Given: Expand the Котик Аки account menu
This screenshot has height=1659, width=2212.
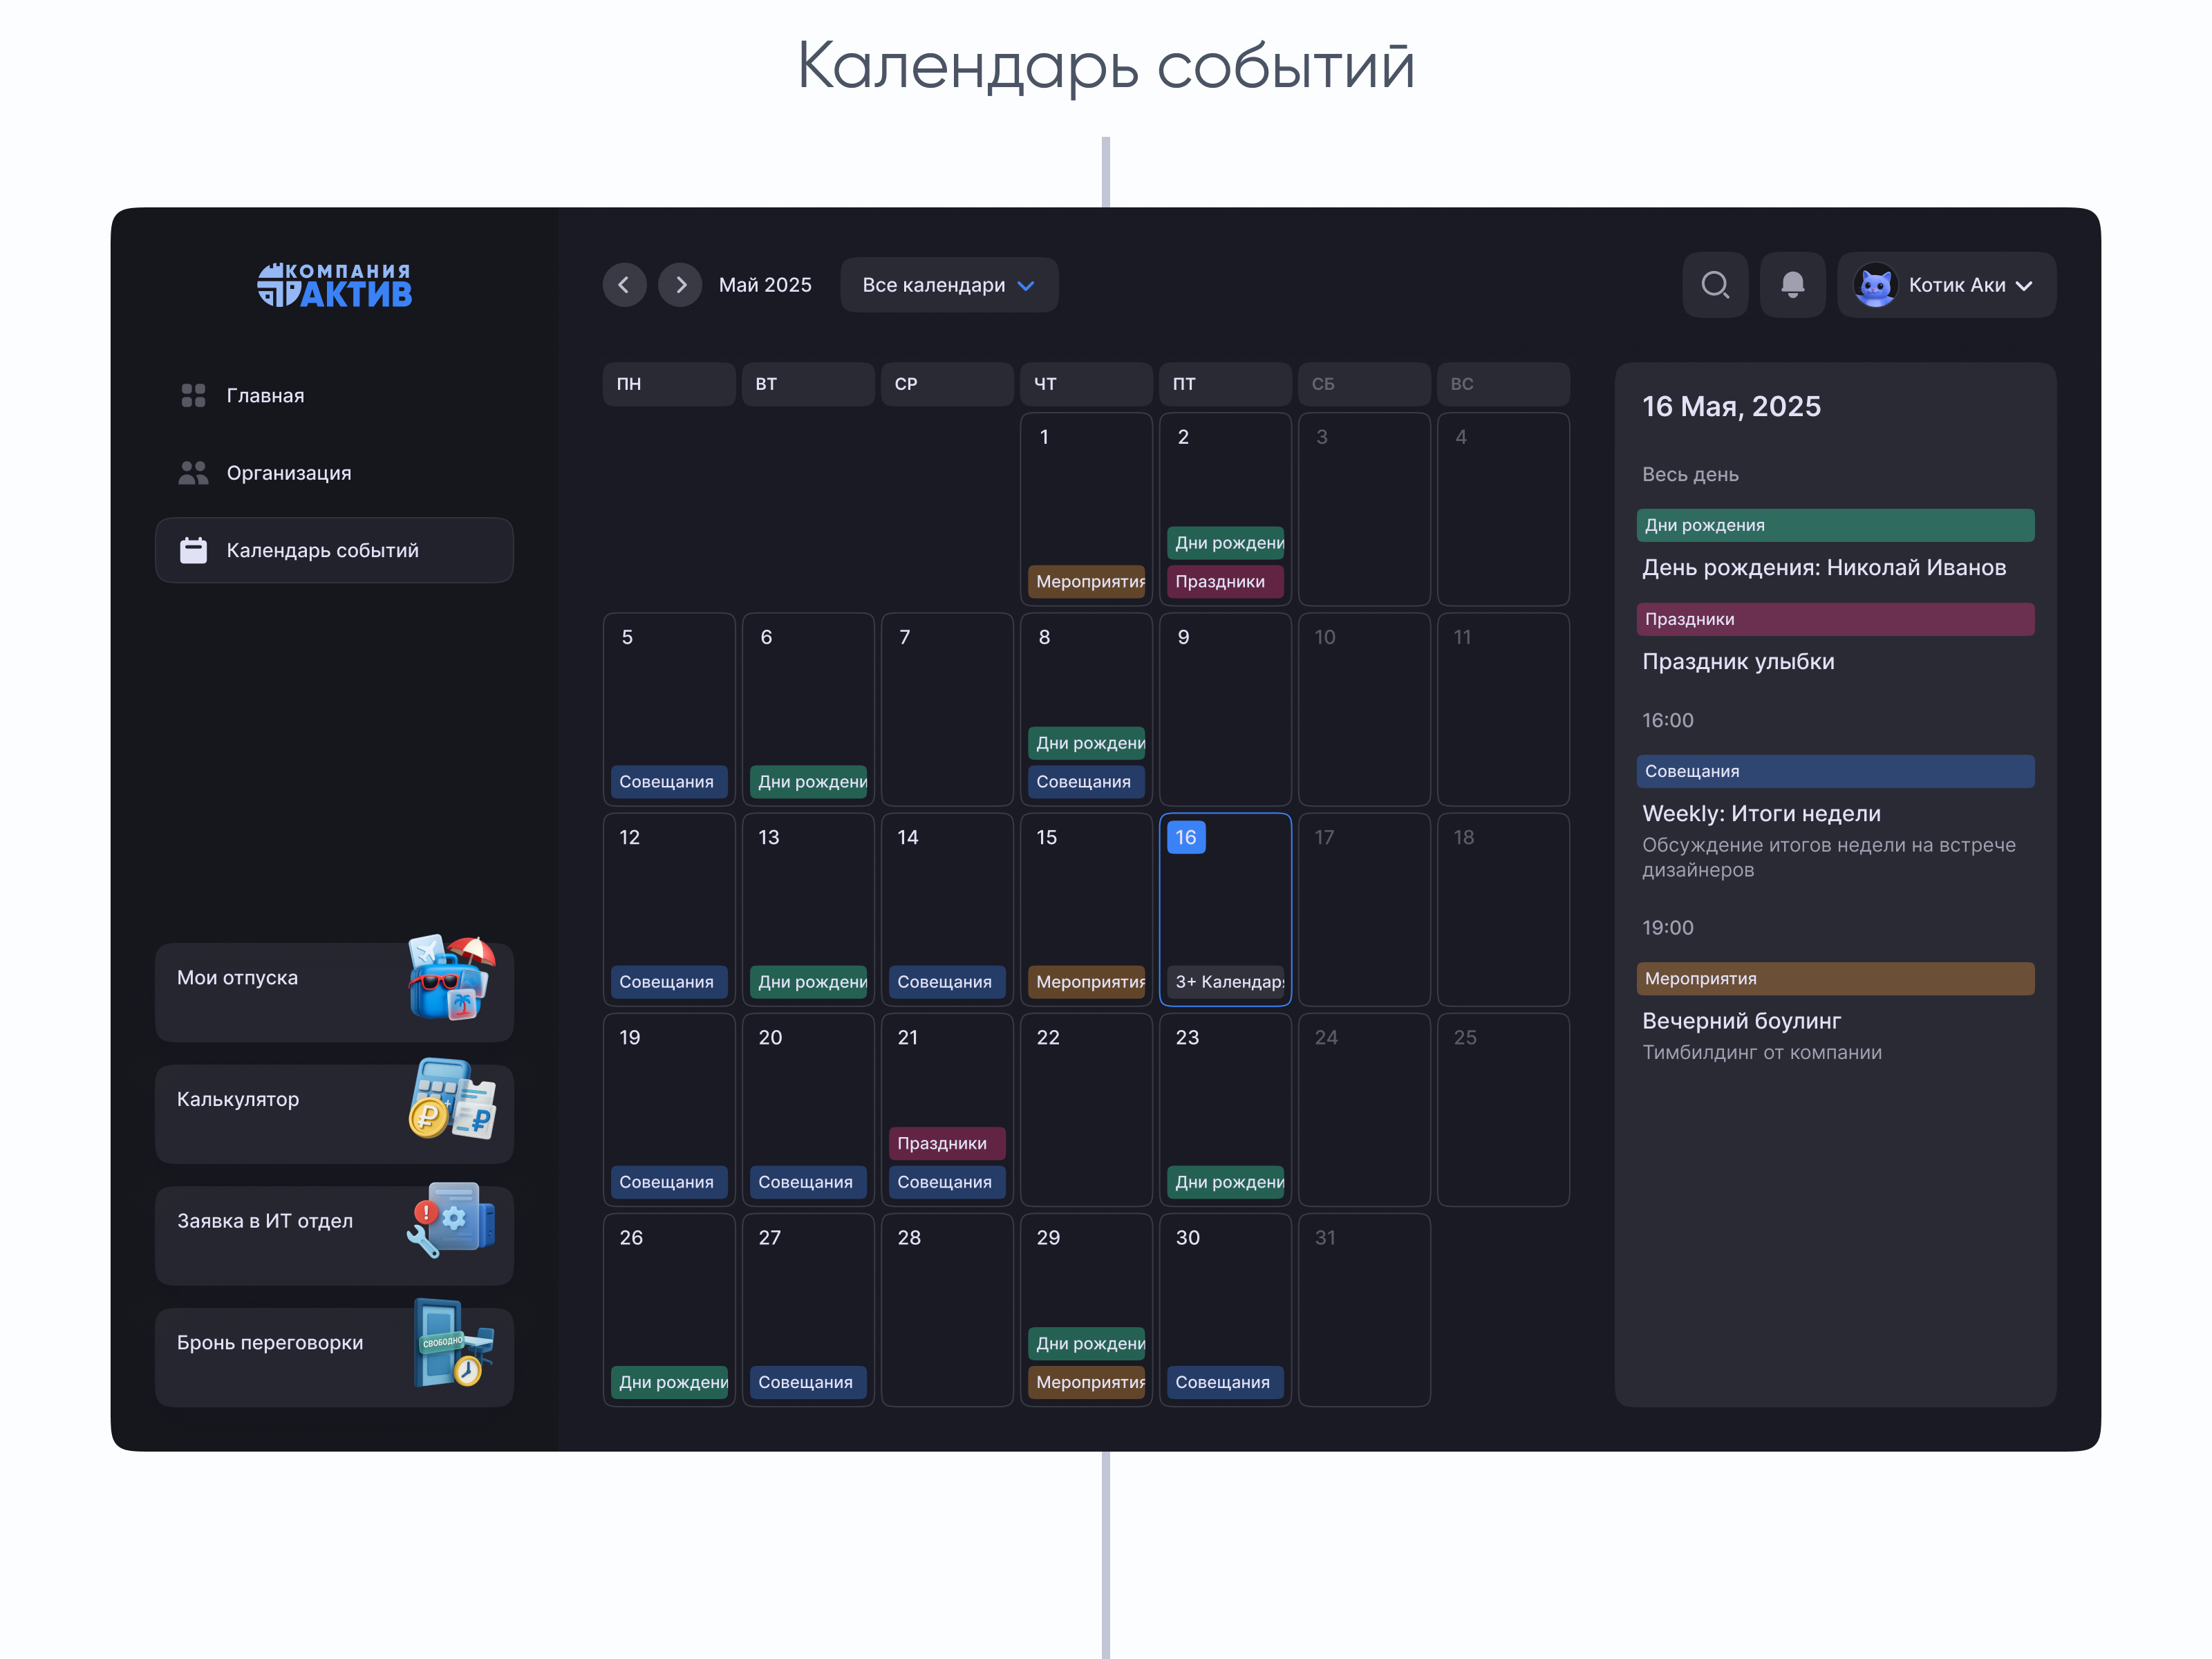Looking at the screenshot, I should 1946,285.
